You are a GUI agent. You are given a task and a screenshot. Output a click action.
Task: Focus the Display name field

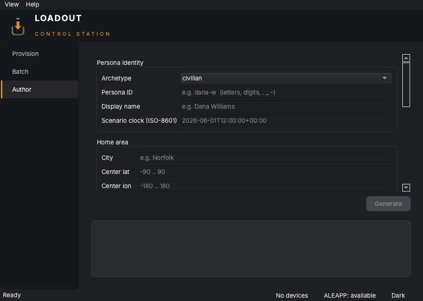(x=286, y=106)
